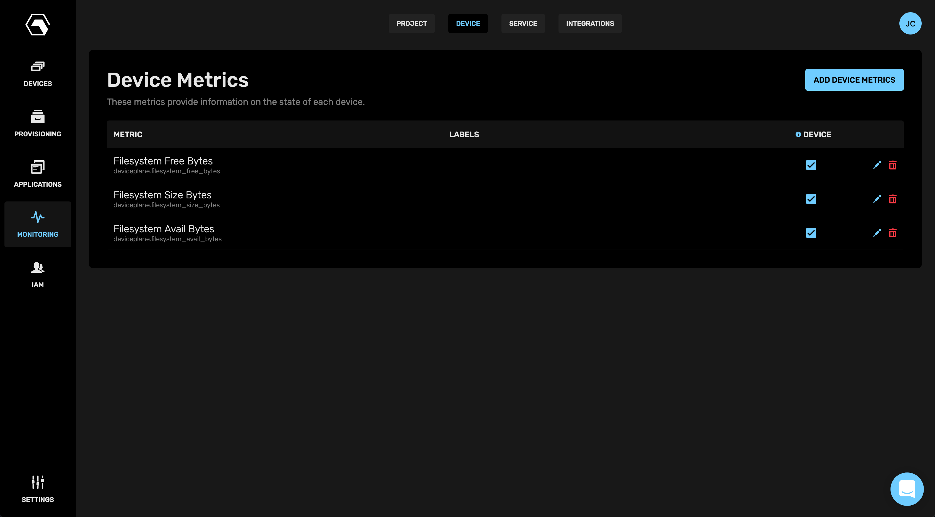Open the chat support bubble
The width and height of the screenshot is (935, 517).
coord(907,489)
